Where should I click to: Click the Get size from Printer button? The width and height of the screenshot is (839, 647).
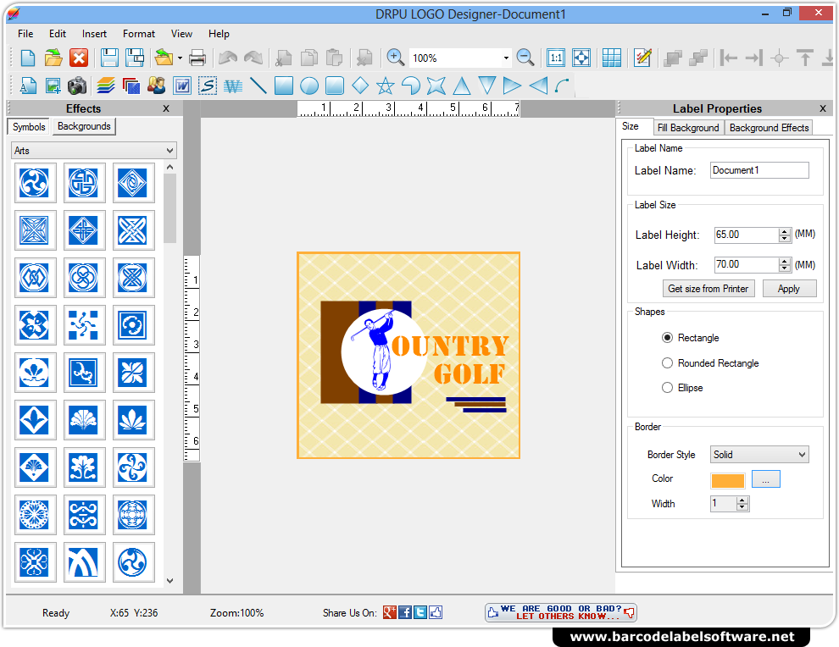(708, 288)
